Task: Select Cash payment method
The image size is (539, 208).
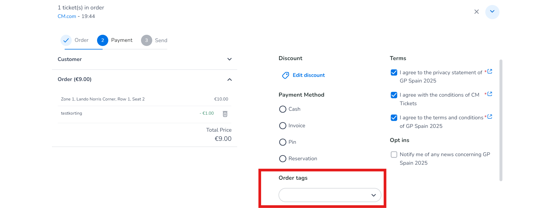Action: pos(283,109)
